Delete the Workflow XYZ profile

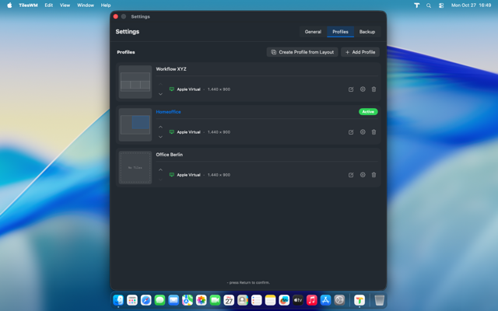[x=373, y=89]
